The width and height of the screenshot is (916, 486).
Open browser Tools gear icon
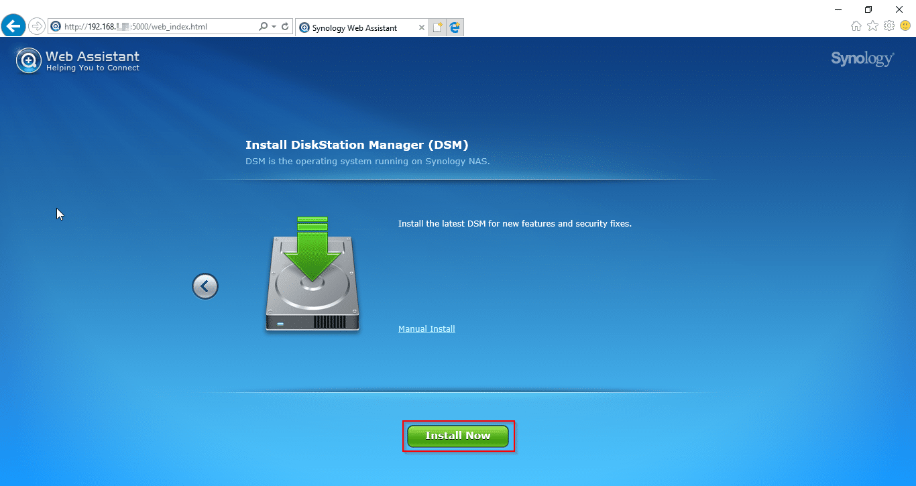[x=889, y=26]
